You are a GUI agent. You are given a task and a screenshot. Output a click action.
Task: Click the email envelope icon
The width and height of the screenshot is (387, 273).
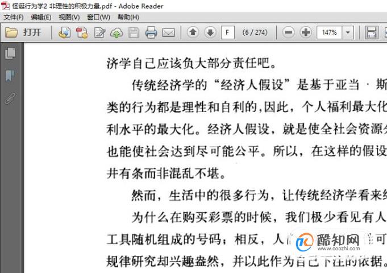pyautogui.click(x=169, y=32)
